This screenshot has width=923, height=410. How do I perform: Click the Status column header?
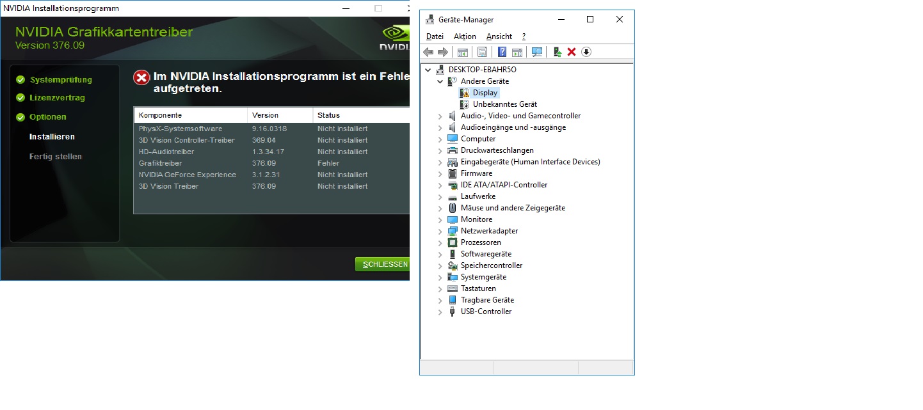[x=361, y=115]
